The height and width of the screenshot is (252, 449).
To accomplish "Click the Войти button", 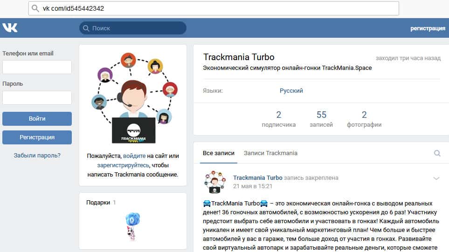I will (x=37, y=119).
